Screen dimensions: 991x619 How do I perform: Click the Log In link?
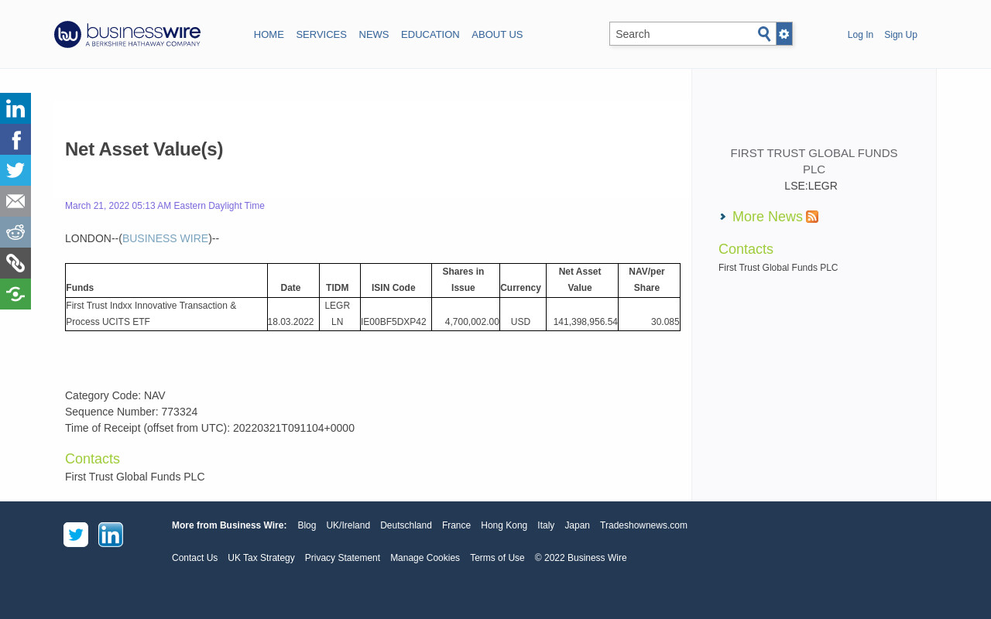(x=860, y=35)
